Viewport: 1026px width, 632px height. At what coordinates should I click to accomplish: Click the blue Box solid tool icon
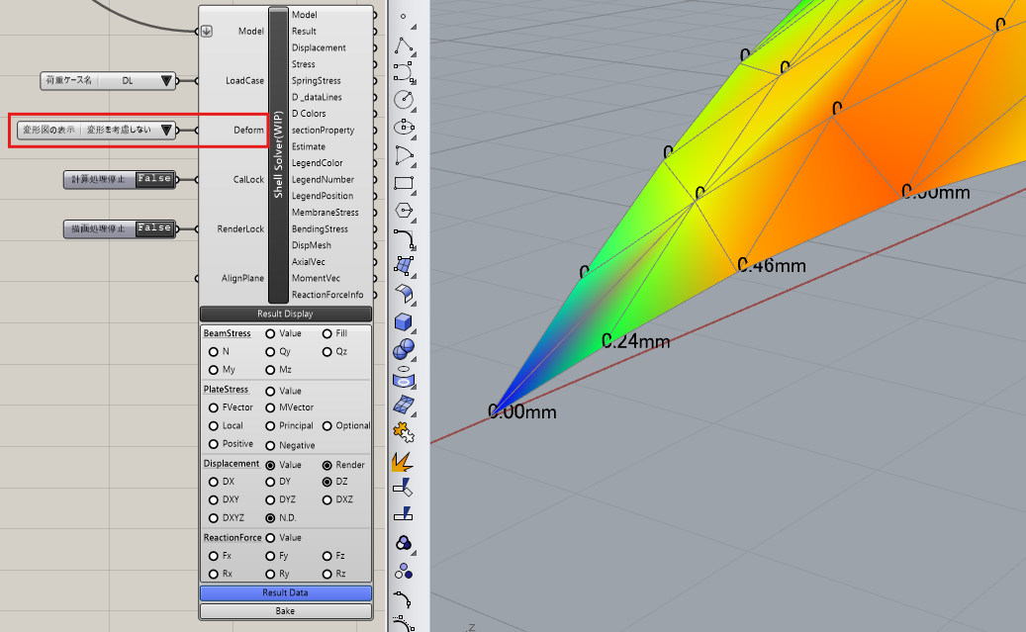(403, 322)
